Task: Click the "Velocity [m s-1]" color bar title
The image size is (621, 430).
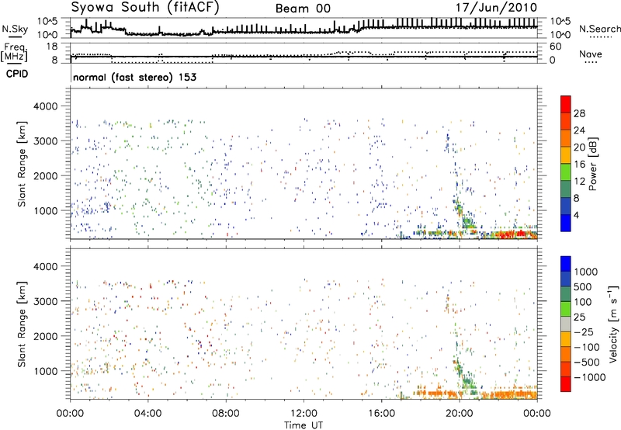Action: 613,324
